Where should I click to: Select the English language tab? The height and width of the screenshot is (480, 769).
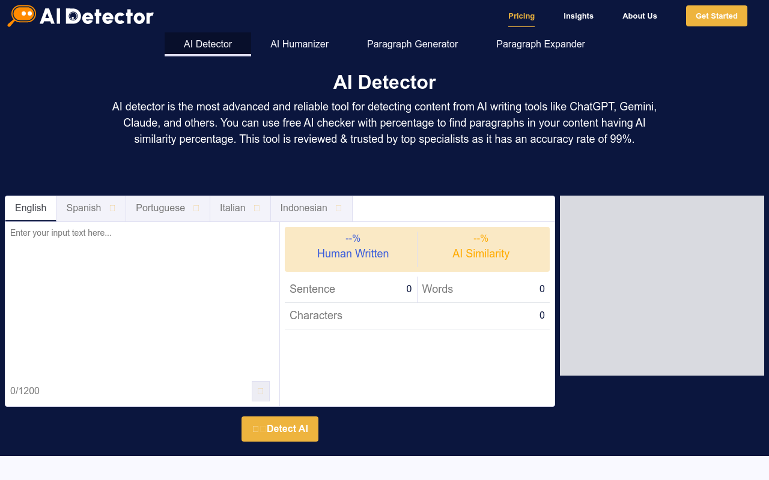(x=31, y=208)
